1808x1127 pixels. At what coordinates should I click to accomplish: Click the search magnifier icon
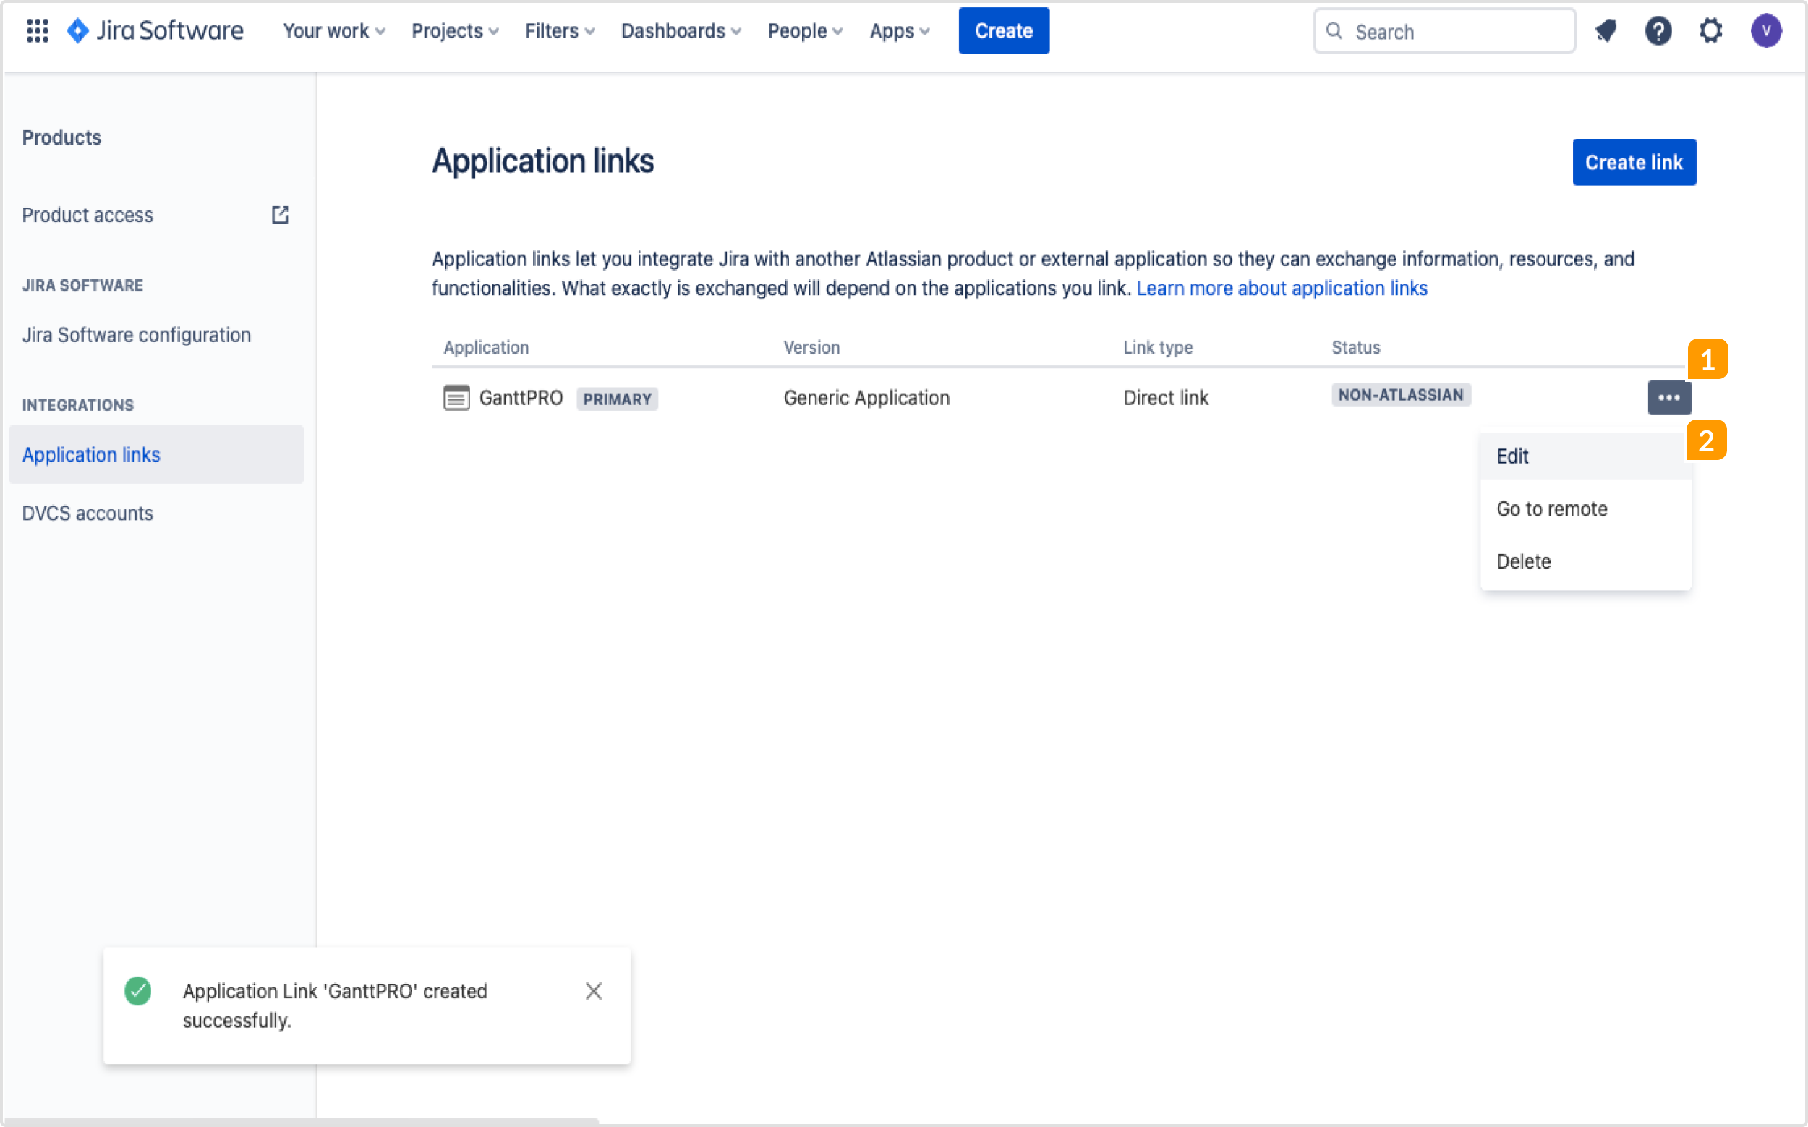click(1334, 30)
